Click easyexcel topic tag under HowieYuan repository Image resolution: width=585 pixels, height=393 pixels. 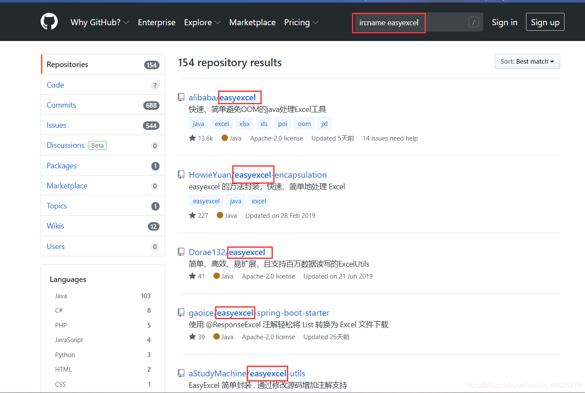coord(206,201)
